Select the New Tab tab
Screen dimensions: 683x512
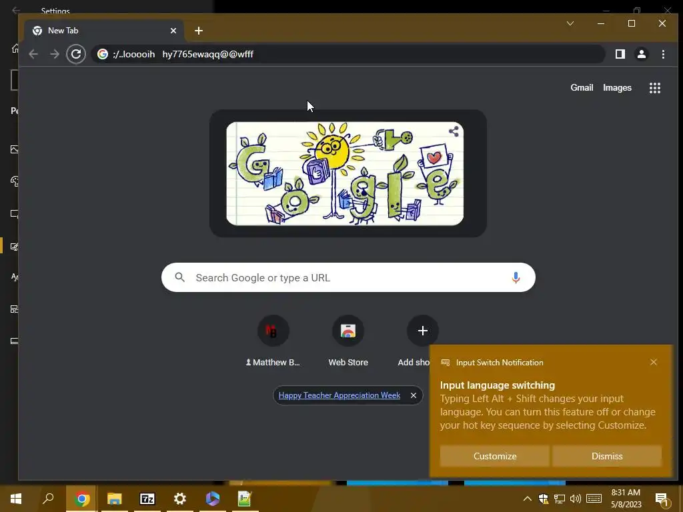(x=103, y=31)
